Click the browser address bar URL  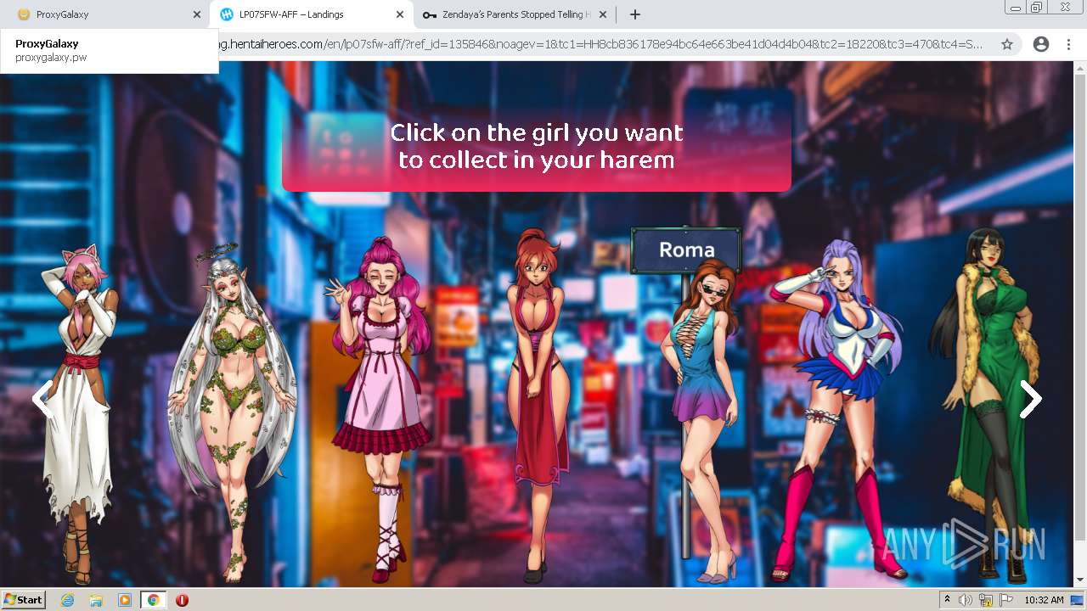click(x=601, y=44)
